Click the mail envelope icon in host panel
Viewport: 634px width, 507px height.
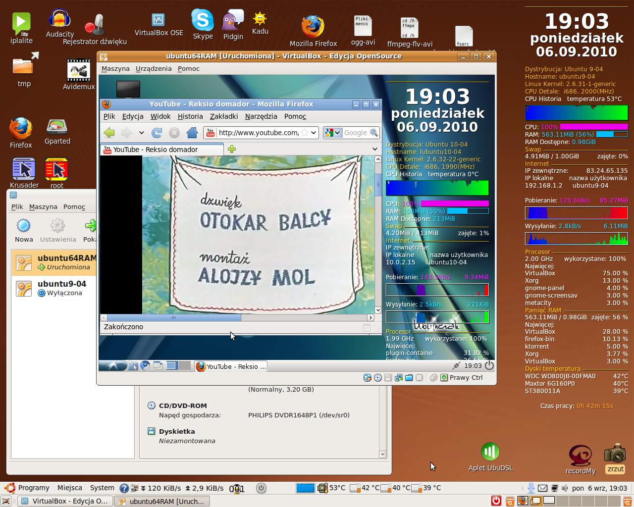click(x=543, y=488)
